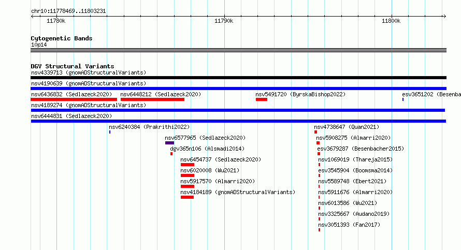Click the red esv3679287 marker
The image size is (461, 250).
point(319,154)
